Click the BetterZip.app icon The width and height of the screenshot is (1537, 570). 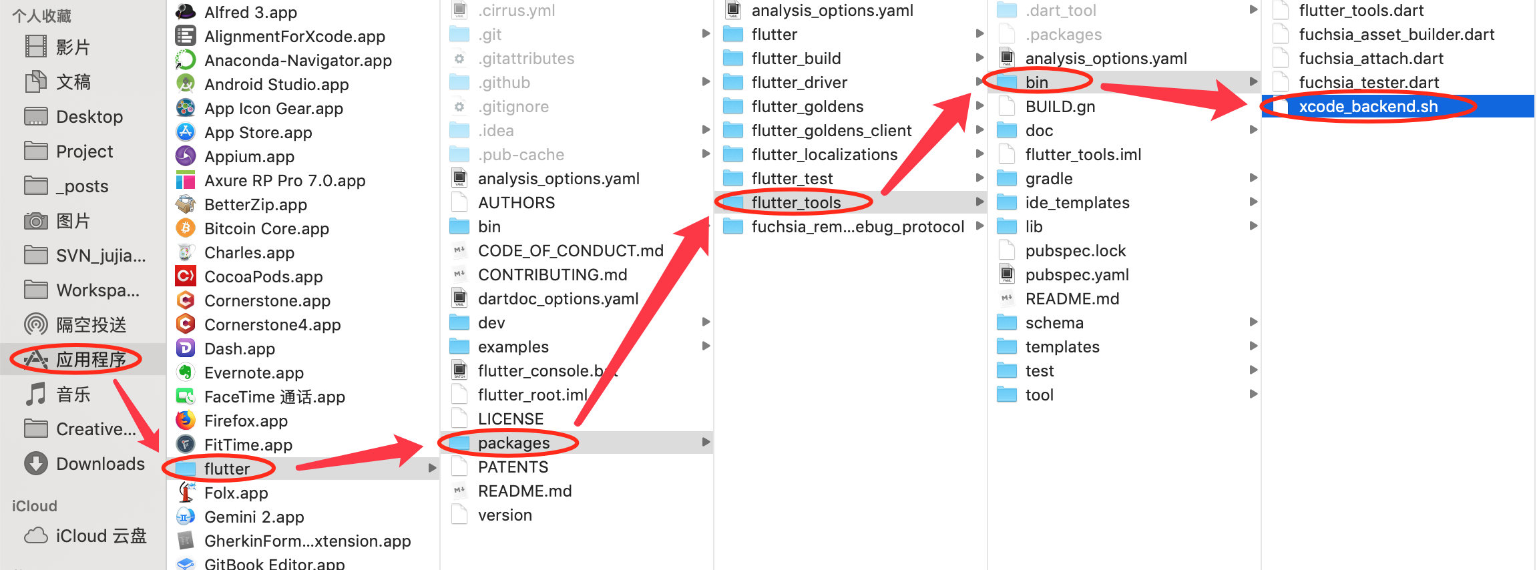coord(185,204)
